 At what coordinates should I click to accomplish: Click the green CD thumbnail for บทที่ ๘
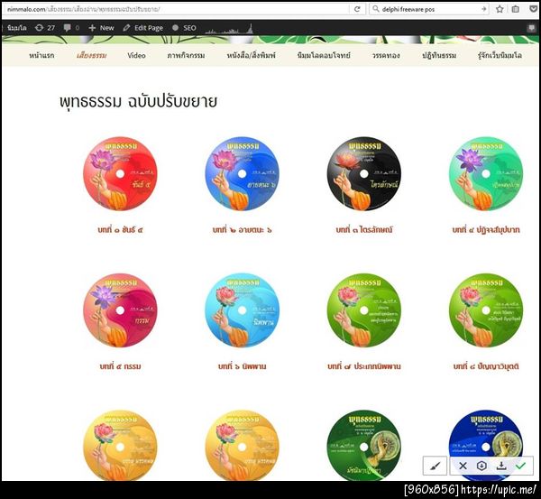486,310
